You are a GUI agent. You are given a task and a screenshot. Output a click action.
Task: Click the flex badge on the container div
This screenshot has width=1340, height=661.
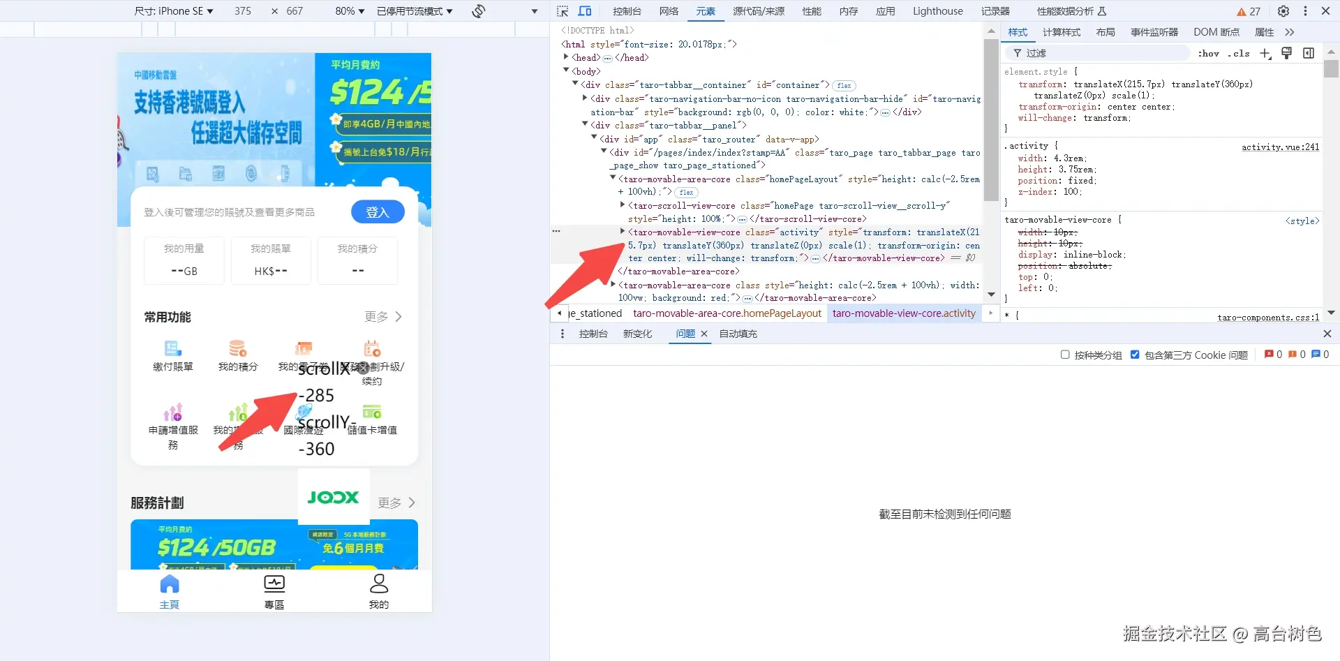point(844,85)
